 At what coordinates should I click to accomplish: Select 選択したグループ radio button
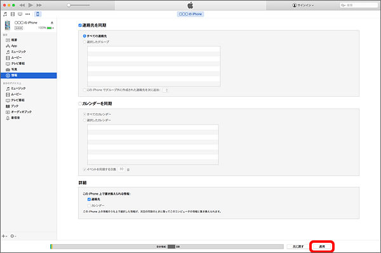coord(84,42)
